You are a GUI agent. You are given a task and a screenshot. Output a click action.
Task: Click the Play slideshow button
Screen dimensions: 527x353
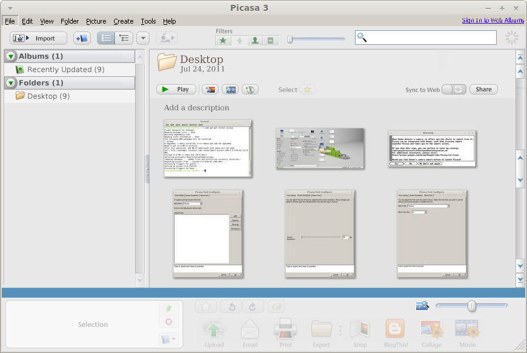pyautogui.click(x=176, y=90)
